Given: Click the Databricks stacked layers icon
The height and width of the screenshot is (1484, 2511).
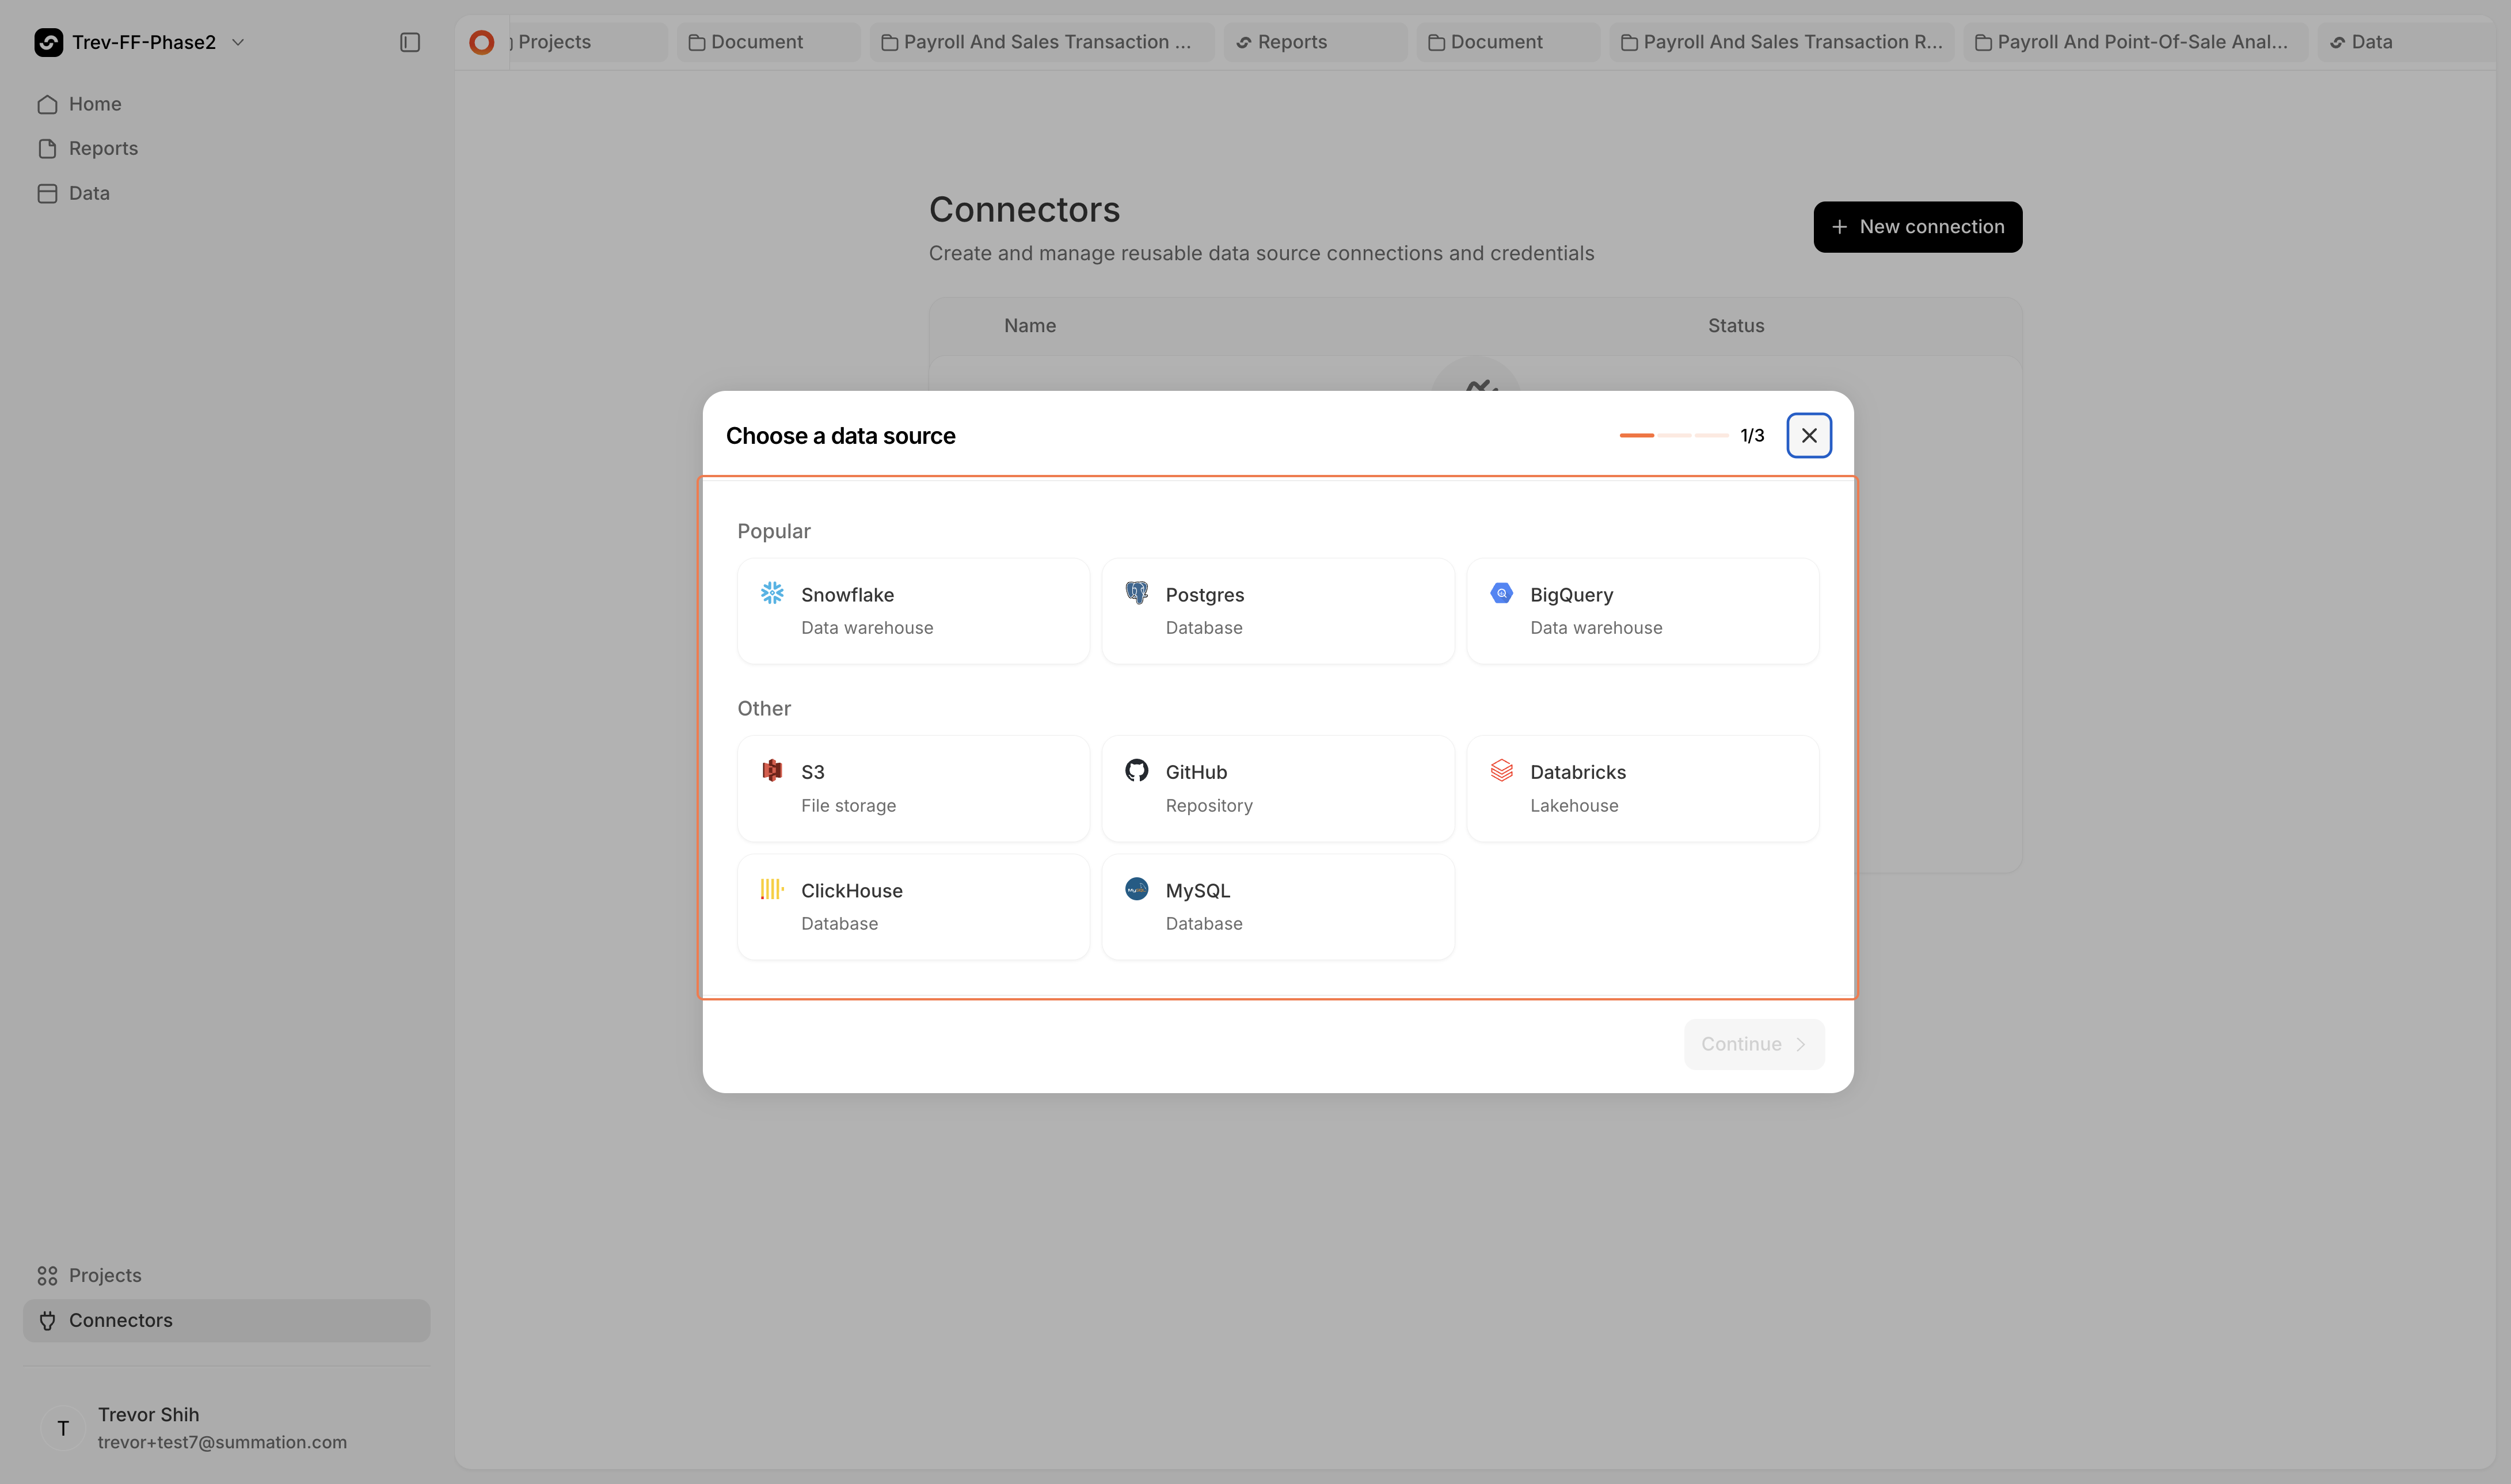Looking at the screenshot, I should coord(1501,770).
